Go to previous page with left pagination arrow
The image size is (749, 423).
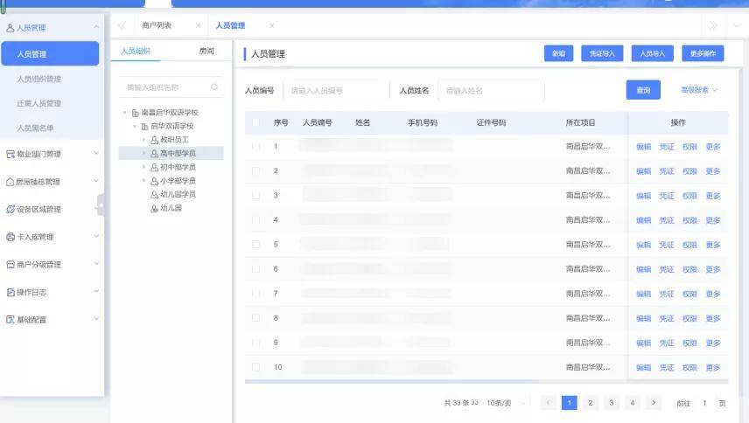point(548,403)
